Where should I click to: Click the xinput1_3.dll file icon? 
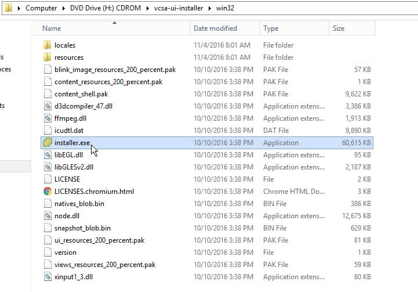tap(48, 277)
